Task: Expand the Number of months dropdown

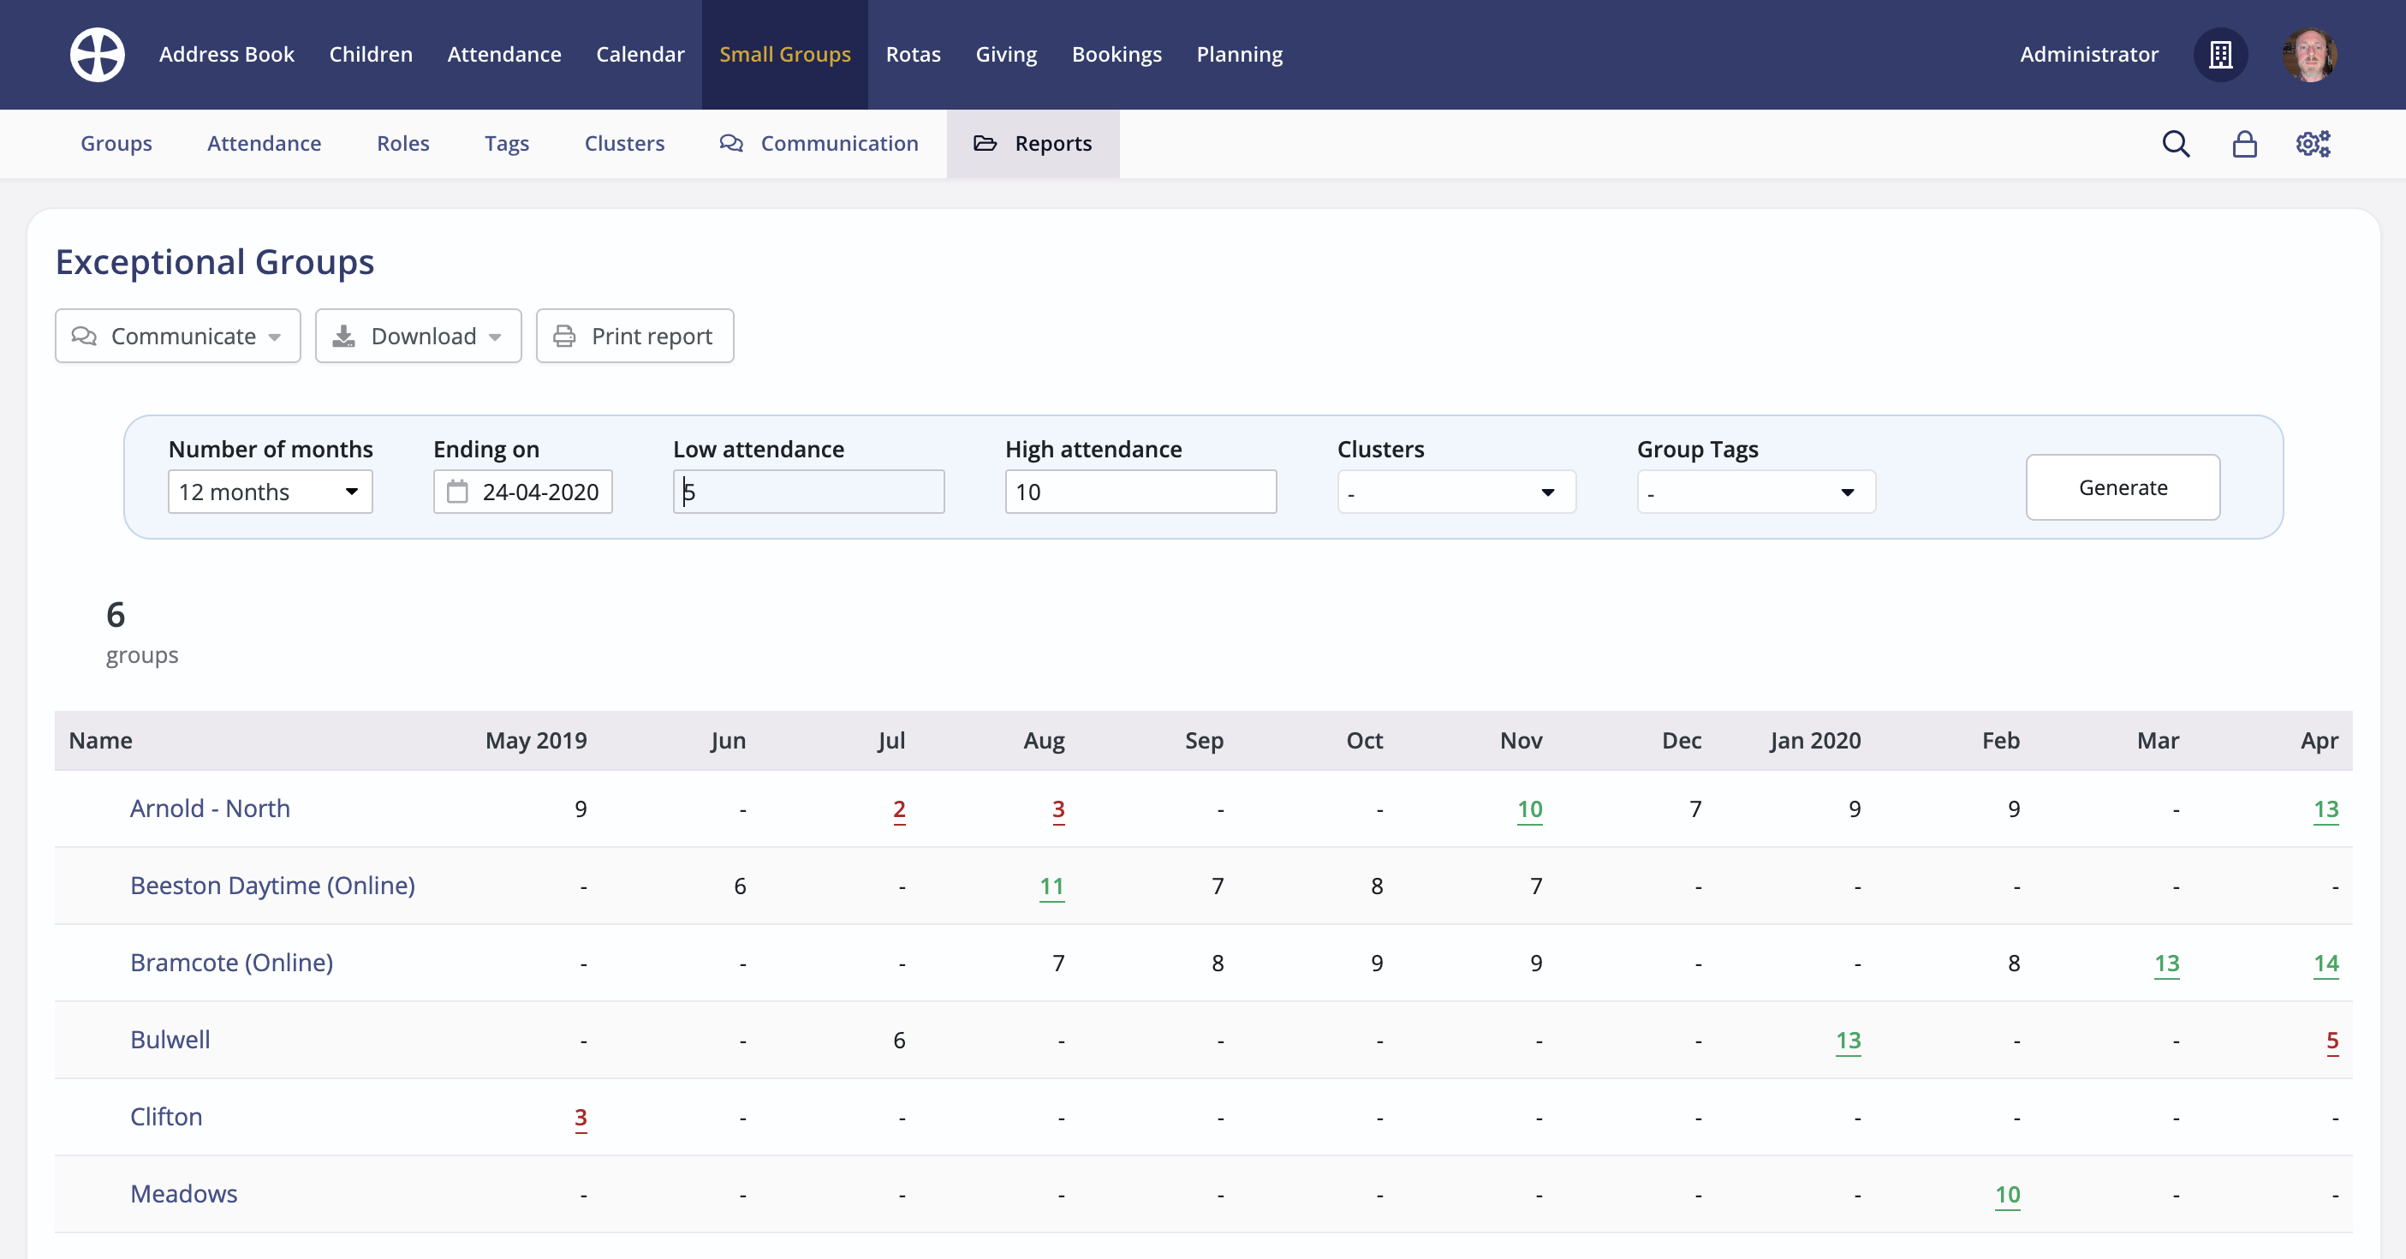Action: click(x=270, y=492)
